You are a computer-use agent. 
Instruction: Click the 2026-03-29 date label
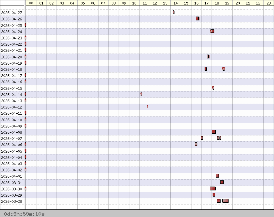(x=12, y=195)
